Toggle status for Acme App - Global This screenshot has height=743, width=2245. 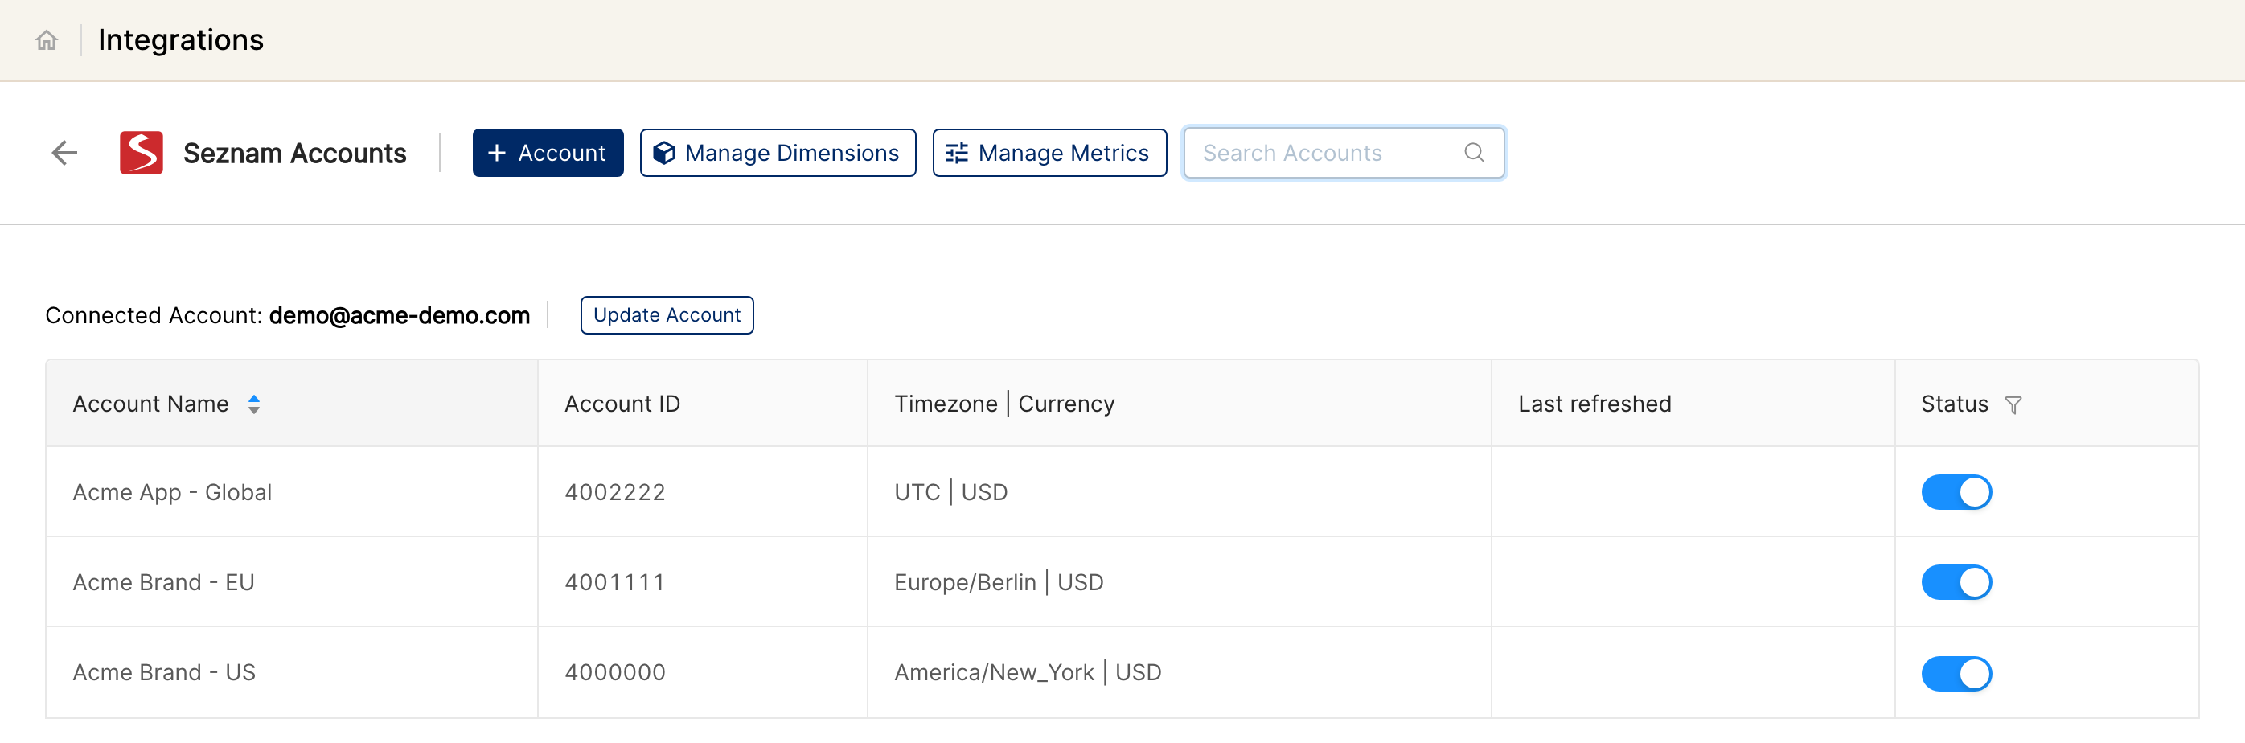click(x=1956, y=493)
